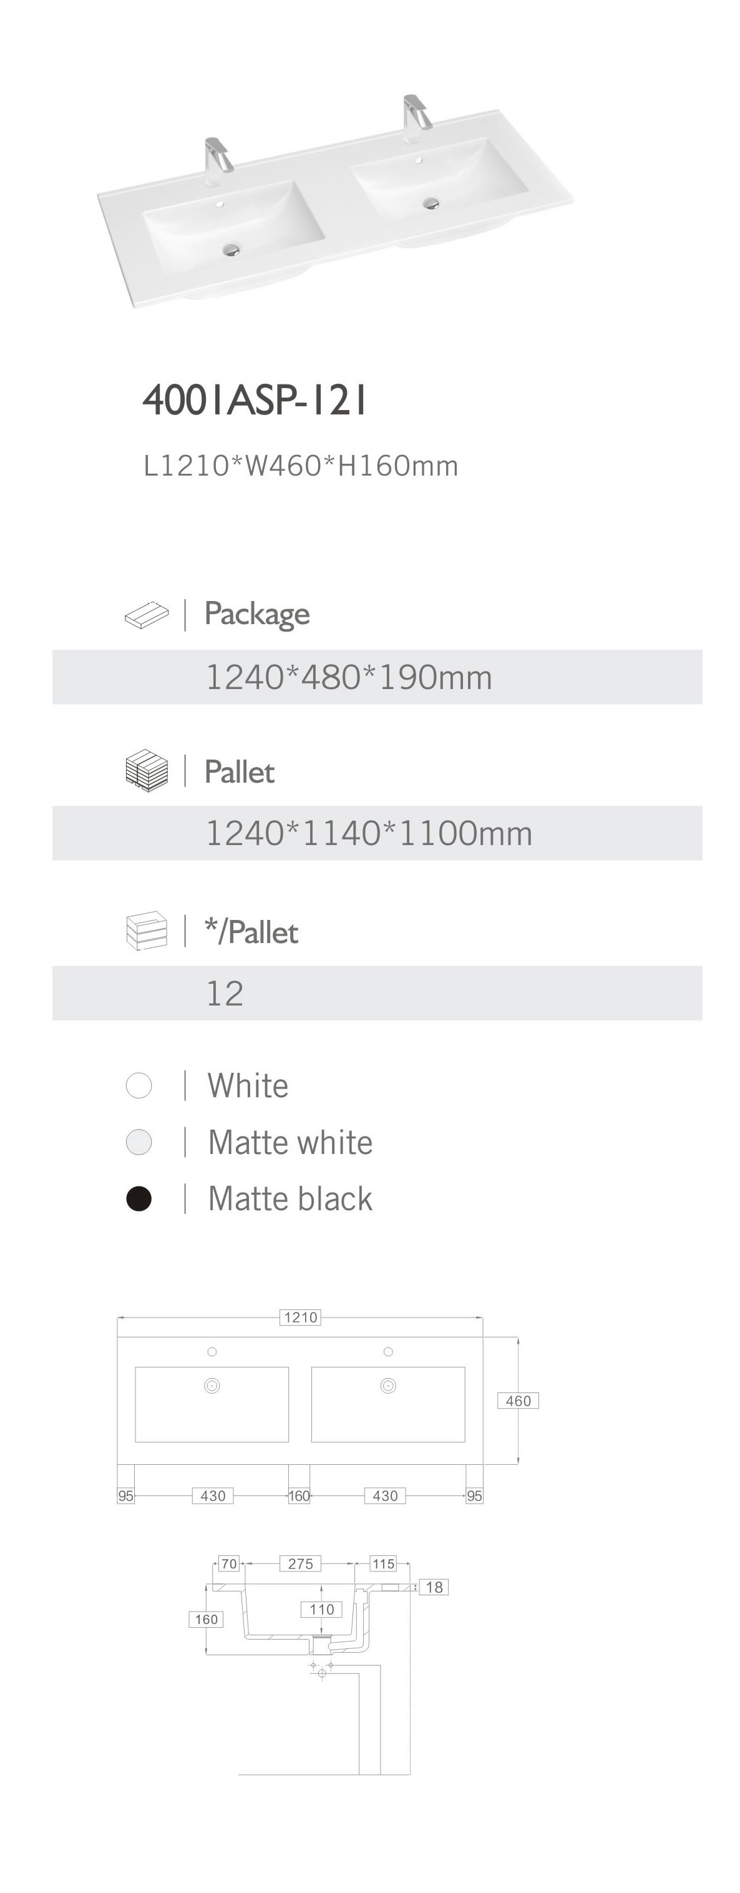Click the Package box icon
The height and width of the screenshot is (1893, 740).
[x=146, y=615]
